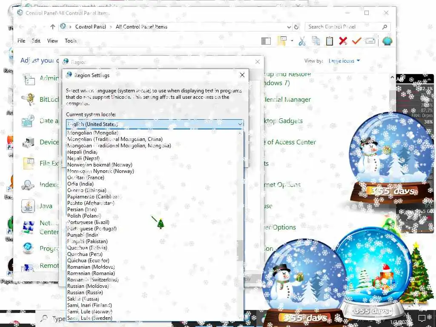Select Sami, Inari (Finland) locale
The height and width of the screenshot is (327, 436).
152,306
